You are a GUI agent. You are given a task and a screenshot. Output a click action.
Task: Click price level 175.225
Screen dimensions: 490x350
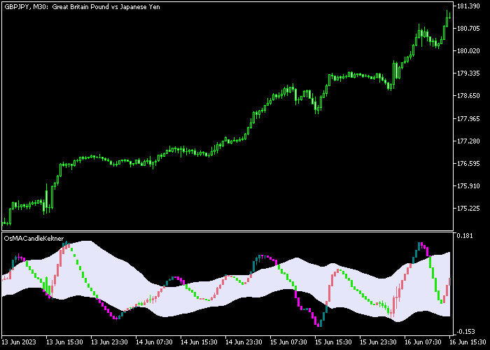[468, 209]
